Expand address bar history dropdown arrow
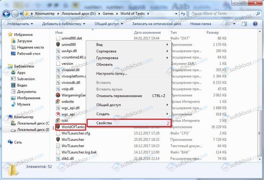 [x=176, y=14]
